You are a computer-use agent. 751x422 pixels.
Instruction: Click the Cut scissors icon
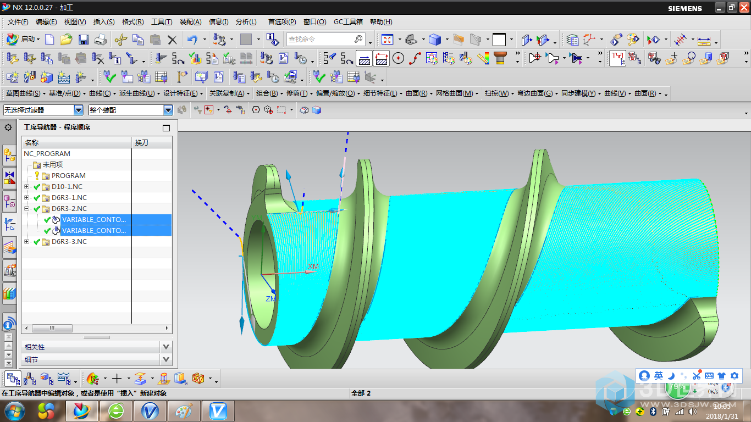[x=121, y=40]
